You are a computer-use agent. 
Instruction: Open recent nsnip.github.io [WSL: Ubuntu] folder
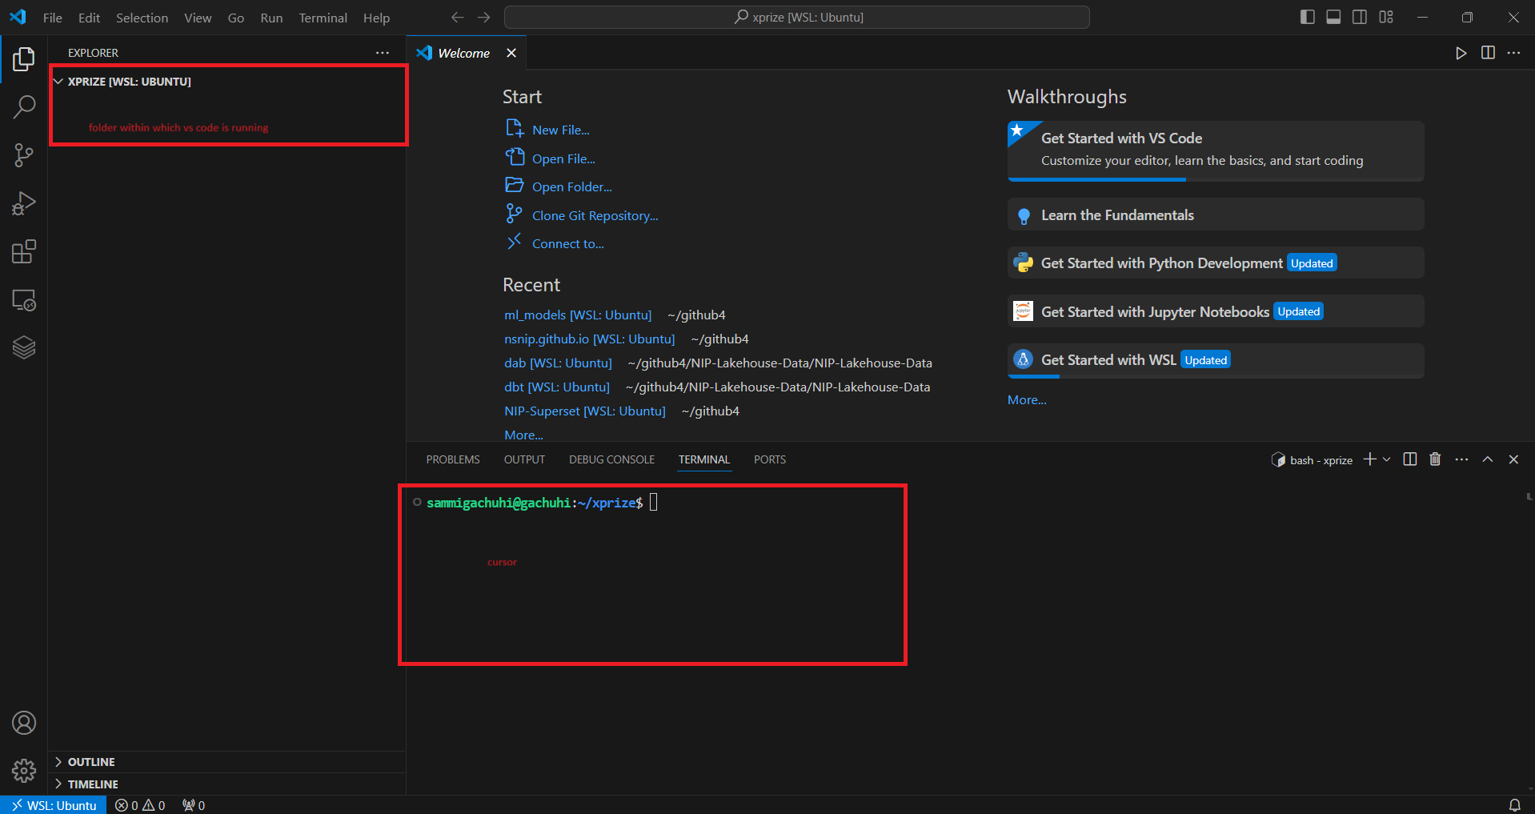point(589,339)
